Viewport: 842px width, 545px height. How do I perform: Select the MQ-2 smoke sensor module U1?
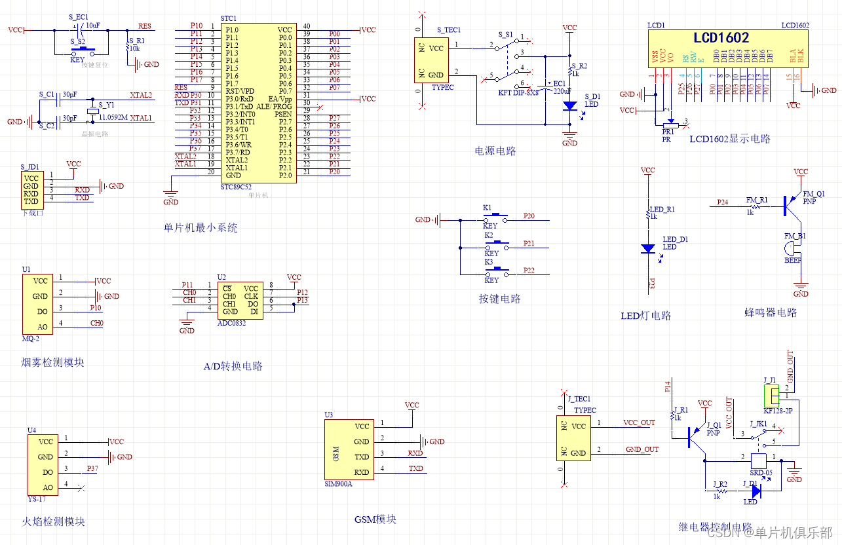37,304
